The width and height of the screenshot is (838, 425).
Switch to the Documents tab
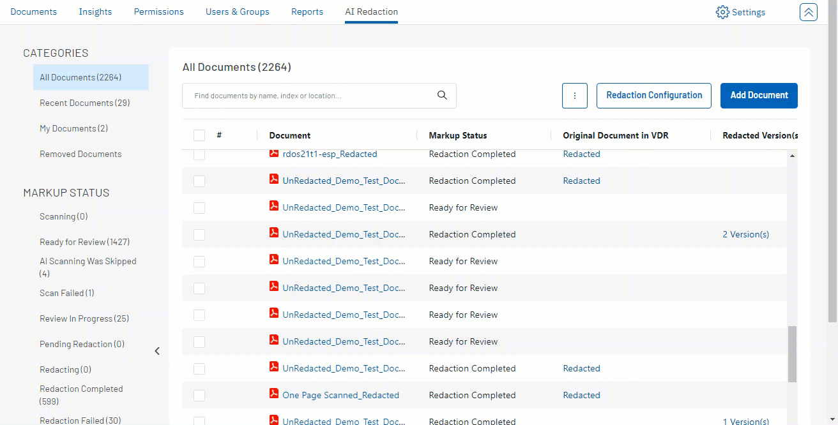click(x=34, y=11)
